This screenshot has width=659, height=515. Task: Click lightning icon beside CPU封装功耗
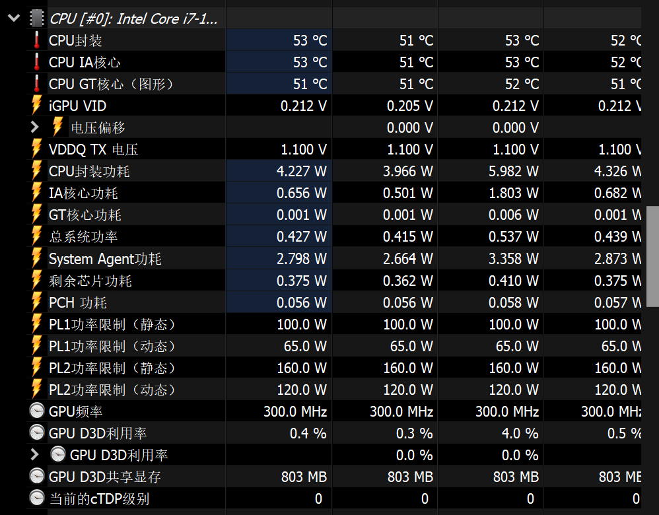click(x=37, y=171)
